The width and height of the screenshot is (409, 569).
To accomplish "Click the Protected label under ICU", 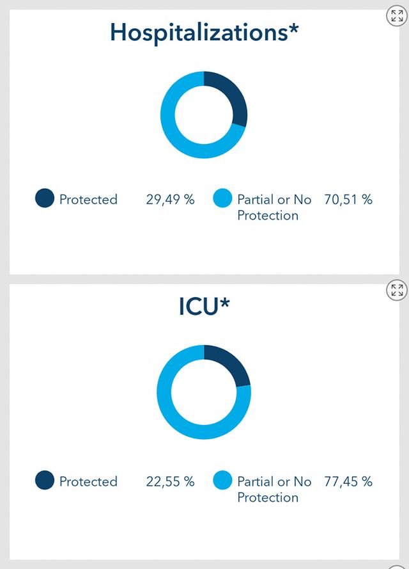I will (88, 481).
